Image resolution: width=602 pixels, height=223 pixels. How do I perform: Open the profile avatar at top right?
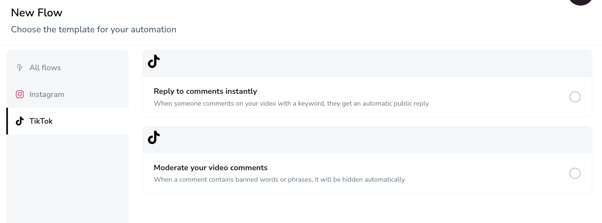[x=580, y=2]
